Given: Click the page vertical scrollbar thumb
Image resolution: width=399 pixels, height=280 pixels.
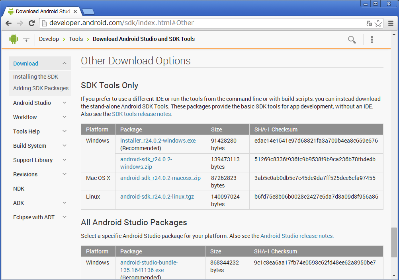Looking at the screenshot, I should [394, 242].
